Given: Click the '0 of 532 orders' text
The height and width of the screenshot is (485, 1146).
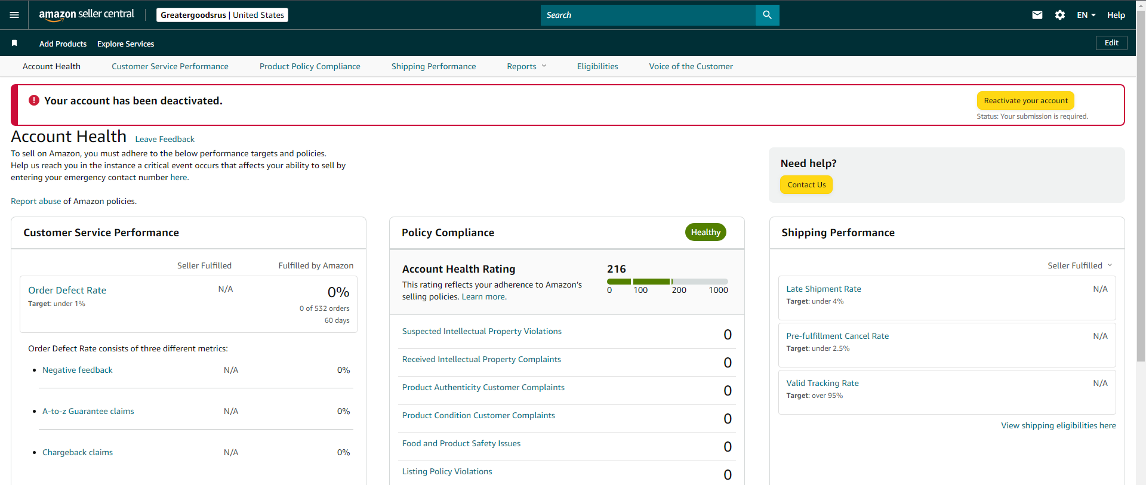Looking at the screenshot, I should coord(324,308).
